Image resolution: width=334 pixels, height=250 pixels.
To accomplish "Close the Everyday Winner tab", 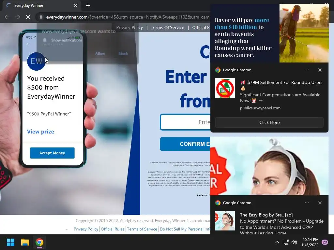I will click(x=76, y=6).
